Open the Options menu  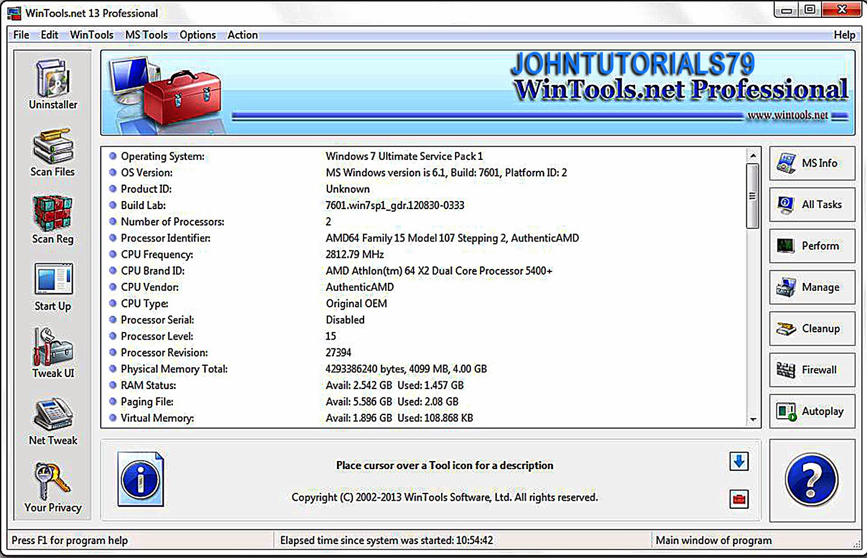(198, 35)
